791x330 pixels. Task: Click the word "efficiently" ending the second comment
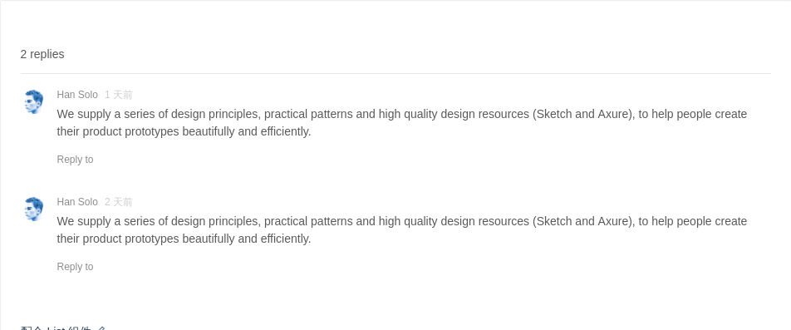284,239
